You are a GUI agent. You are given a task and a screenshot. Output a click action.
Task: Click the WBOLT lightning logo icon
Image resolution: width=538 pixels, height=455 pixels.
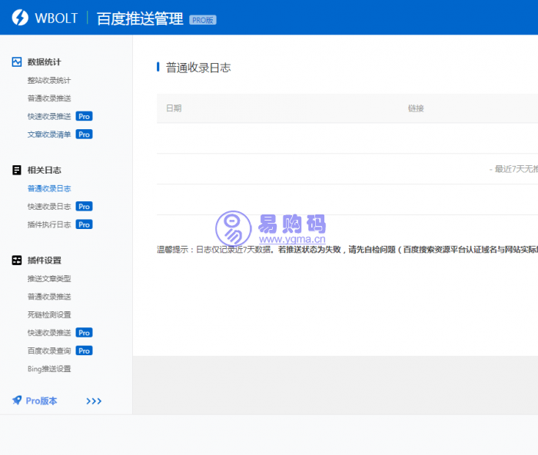20,18
